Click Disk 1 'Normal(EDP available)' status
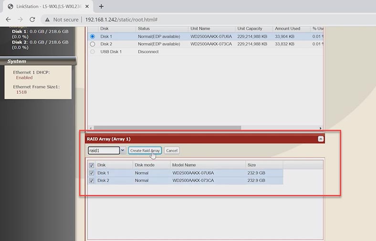 [159, 36]
